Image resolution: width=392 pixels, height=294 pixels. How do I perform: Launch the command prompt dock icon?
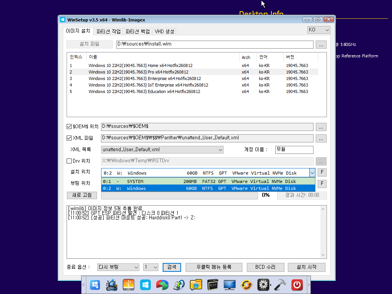[x=213, y=285]
